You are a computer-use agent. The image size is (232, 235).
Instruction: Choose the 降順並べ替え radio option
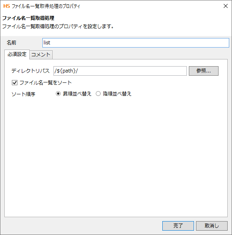pyautogui.click(x=98, y=94)
